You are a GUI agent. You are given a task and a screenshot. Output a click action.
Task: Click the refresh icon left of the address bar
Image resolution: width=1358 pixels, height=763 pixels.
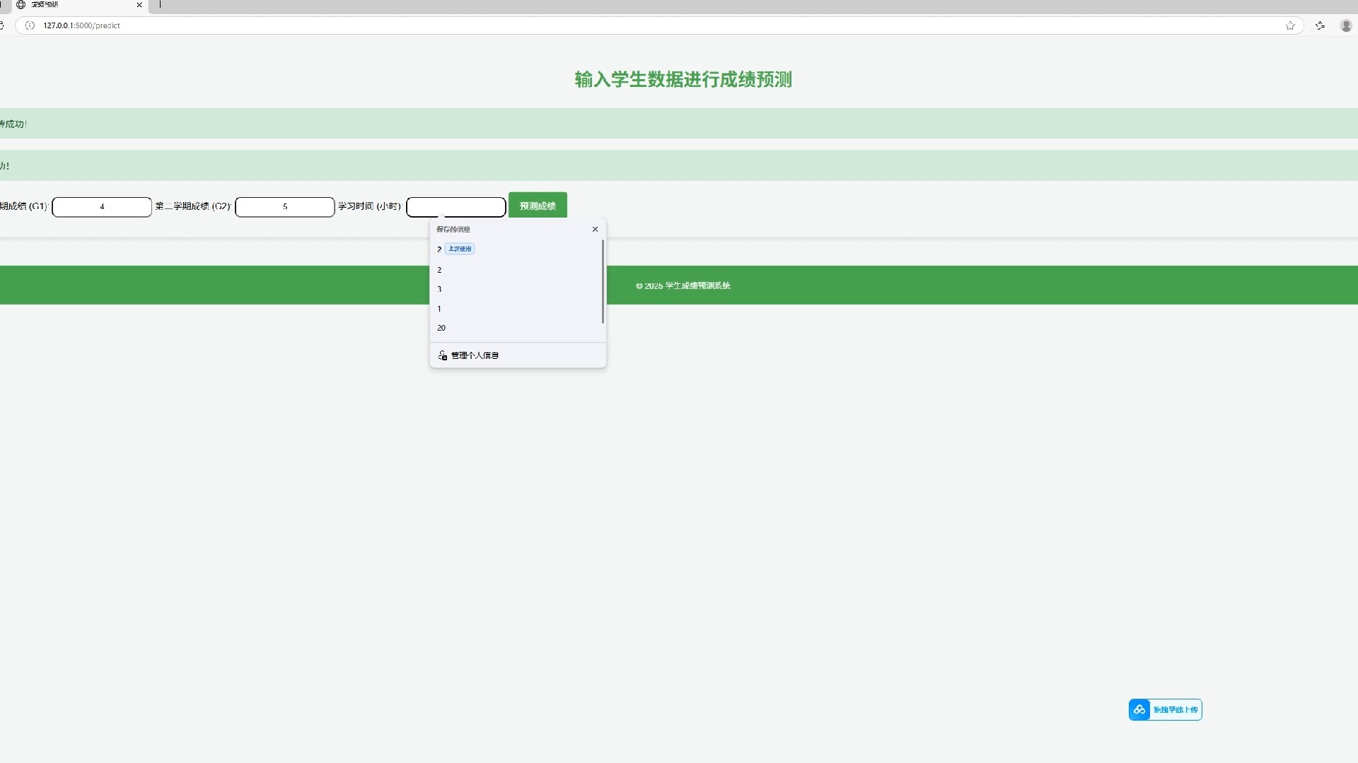click(x=3, y=25)
